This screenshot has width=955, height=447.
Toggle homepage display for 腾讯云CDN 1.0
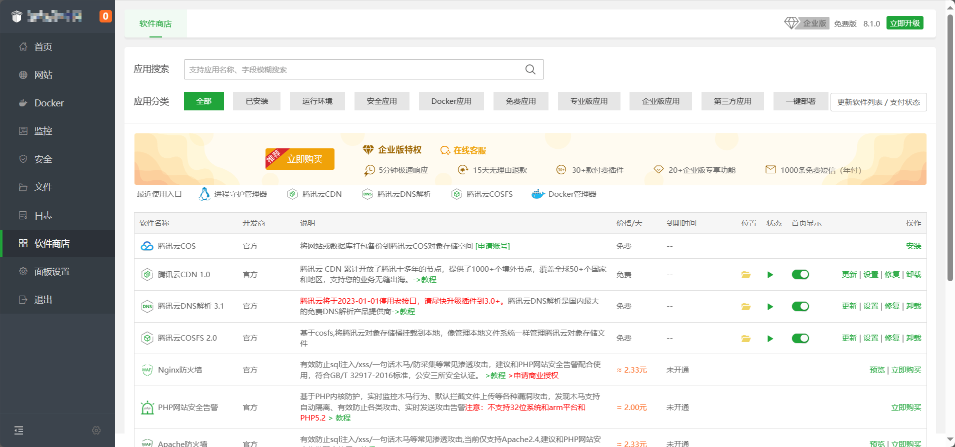coord(800,275)
